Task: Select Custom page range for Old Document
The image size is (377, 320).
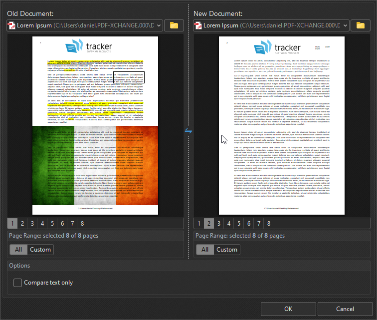Action: (x=40, y=250)
